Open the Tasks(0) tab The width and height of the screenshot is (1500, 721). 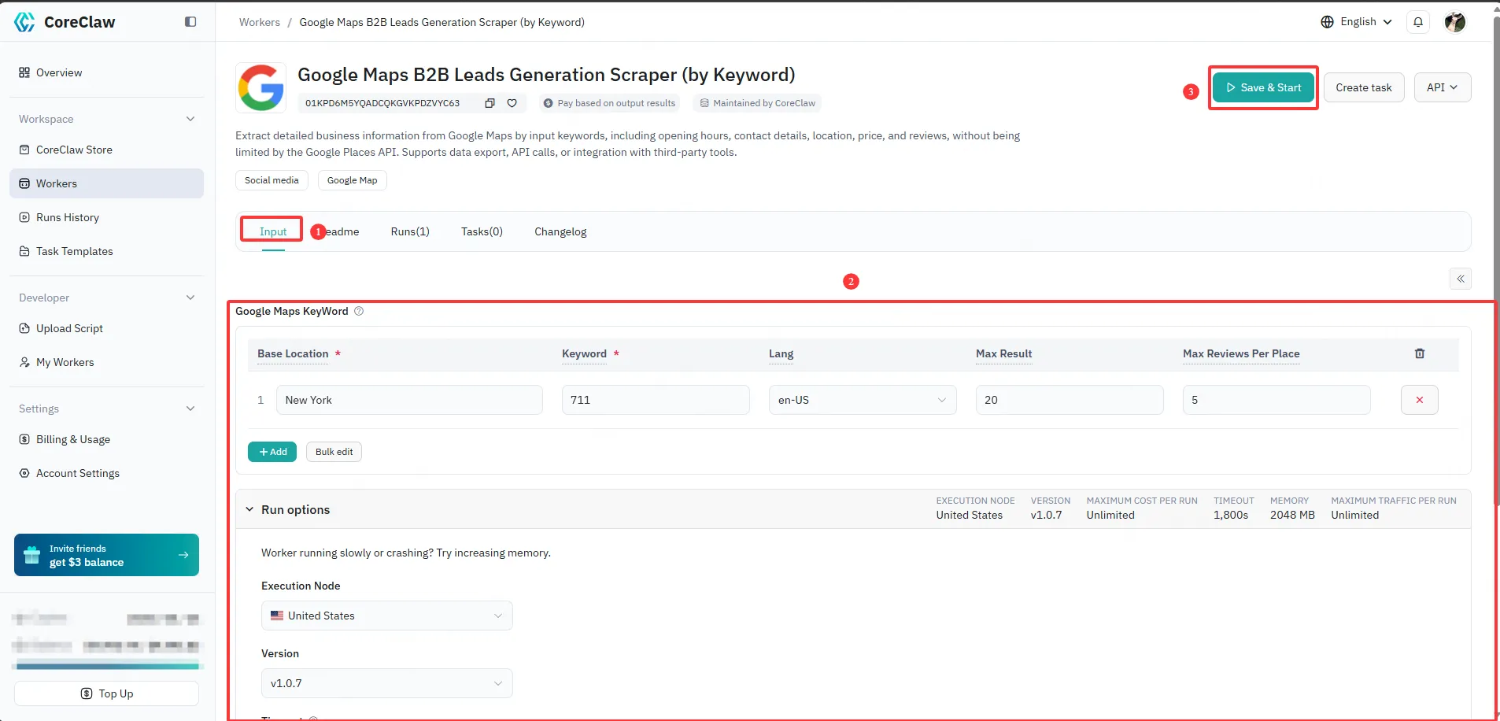482,231
